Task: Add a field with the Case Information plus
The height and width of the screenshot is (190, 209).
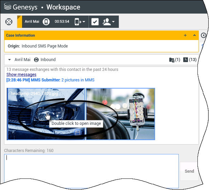Action: 185,35
